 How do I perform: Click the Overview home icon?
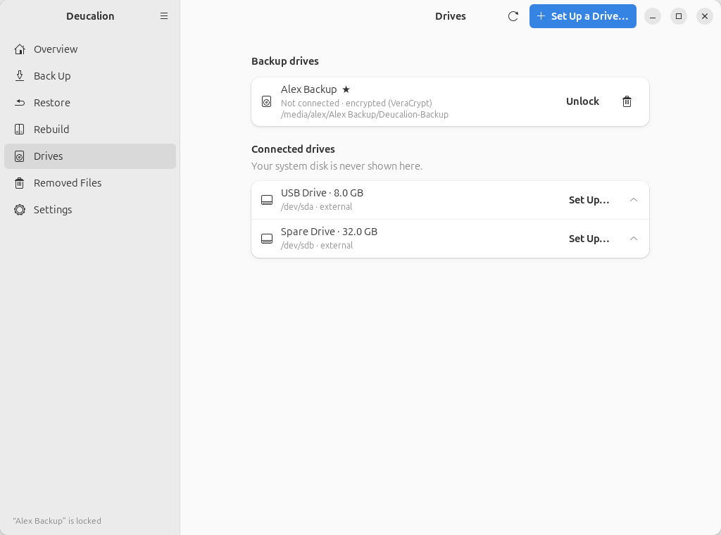coord(19,49)
